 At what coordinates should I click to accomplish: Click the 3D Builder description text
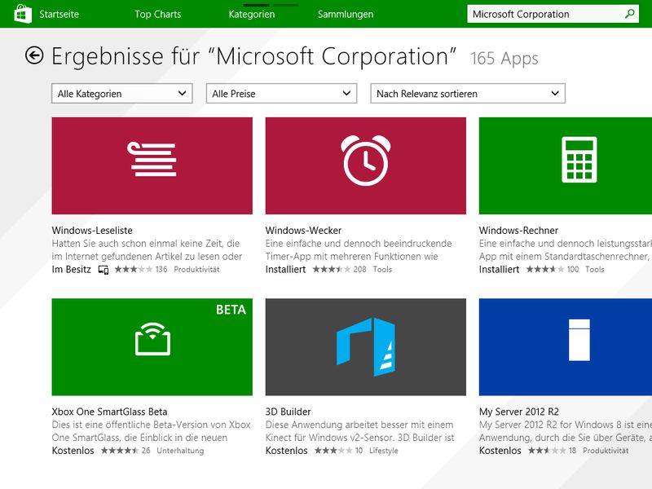pos(360,431)
